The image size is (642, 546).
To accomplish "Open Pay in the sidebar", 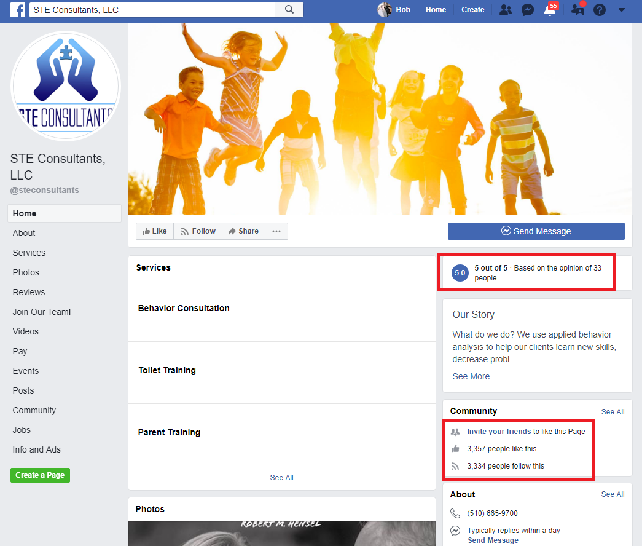I will click(20, 351).
